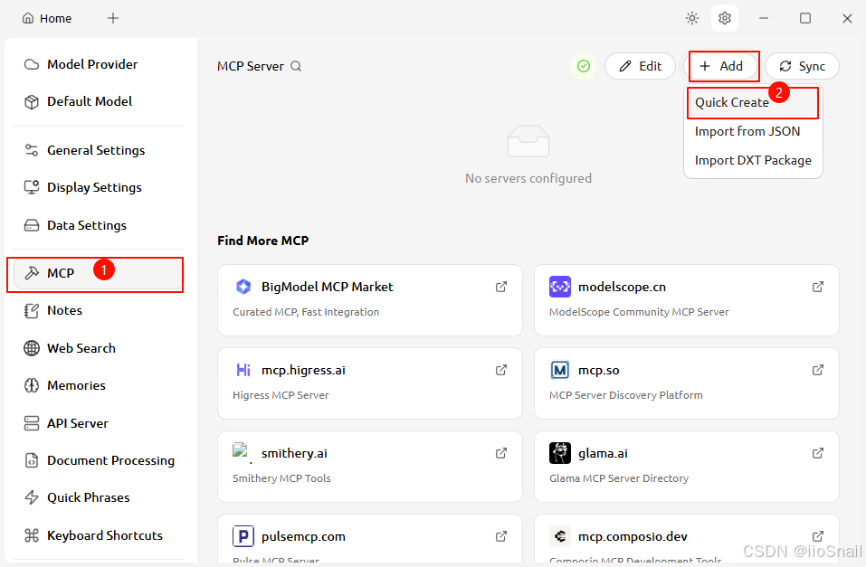Open the pulsemcp.com card
This screenshot has width=866, height=567.
[x=370, y=539]
